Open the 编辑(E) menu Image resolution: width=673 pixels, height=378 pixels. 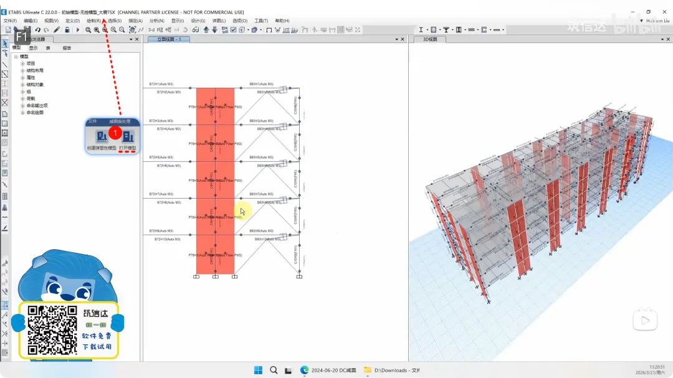[31, 21]
